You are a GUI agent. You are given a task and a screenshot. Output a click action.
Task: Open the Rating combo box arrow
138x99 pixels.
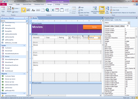click(69, 38)
